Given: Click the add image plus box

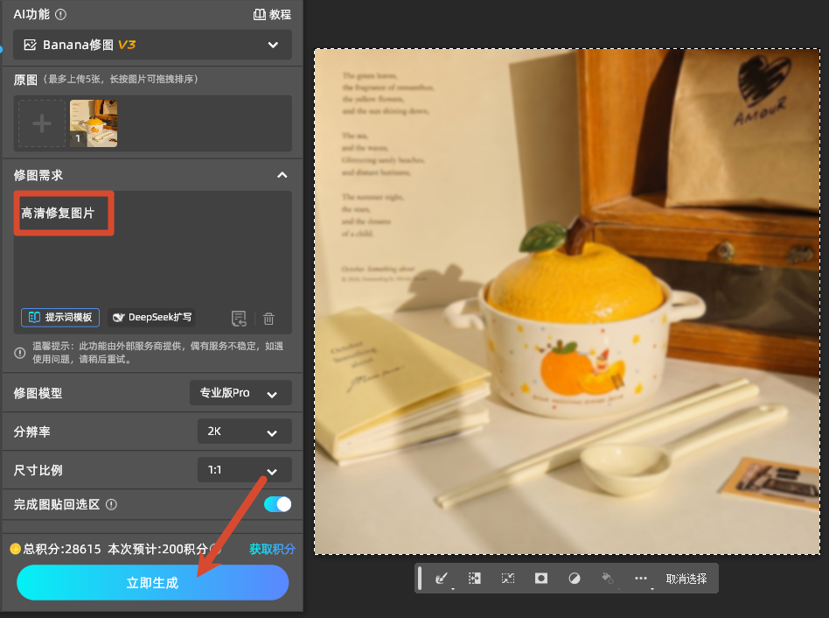Looking at the screenshot, I should pyautogui.click(x=42, y=123).
